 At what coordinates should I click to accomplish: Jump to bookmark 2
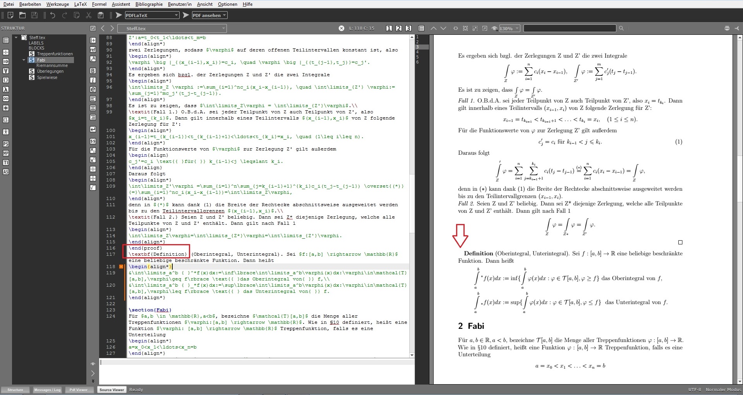point(399,28)
